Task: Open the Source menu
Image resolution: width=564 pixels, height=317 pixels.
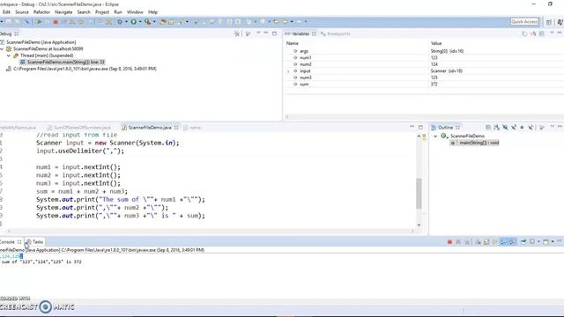Action: 22,12
